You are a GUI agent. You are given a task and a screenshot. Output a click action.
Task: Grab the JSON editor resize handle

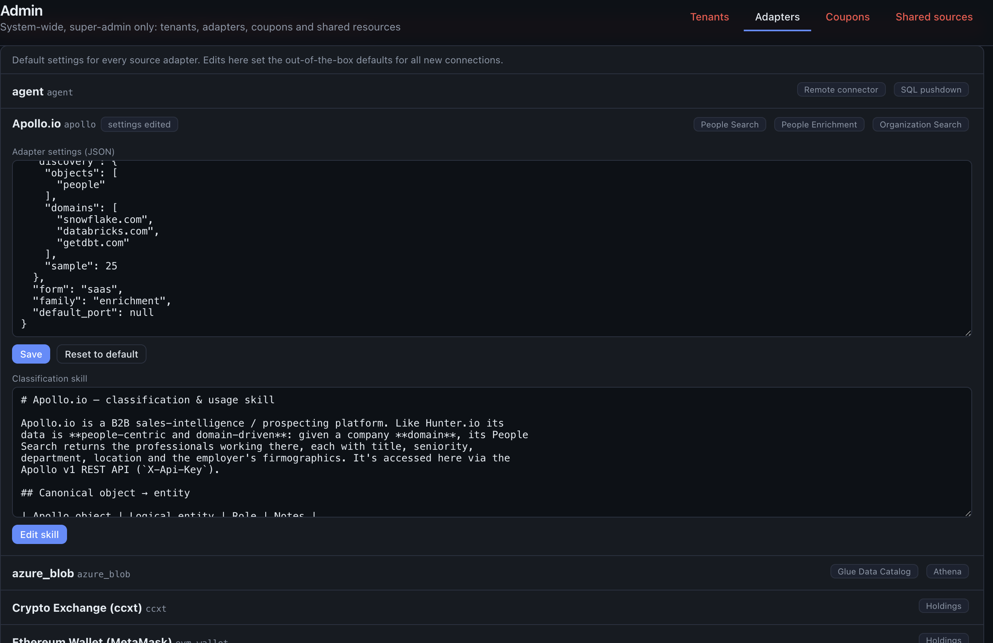click(x=968, y=333)
